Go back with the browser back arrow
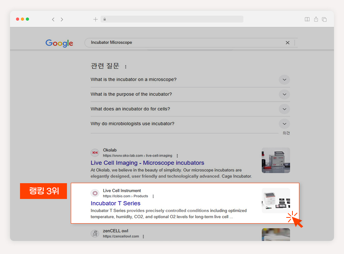 [x=53, y=20]
